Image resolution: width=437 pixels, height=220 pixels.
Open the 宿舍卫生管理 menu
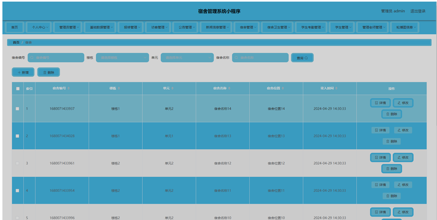coord(277,27)
